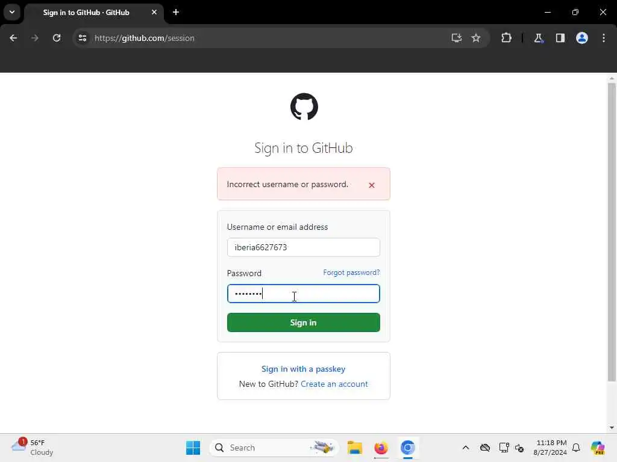Click into the Password field

coord(304,294)
